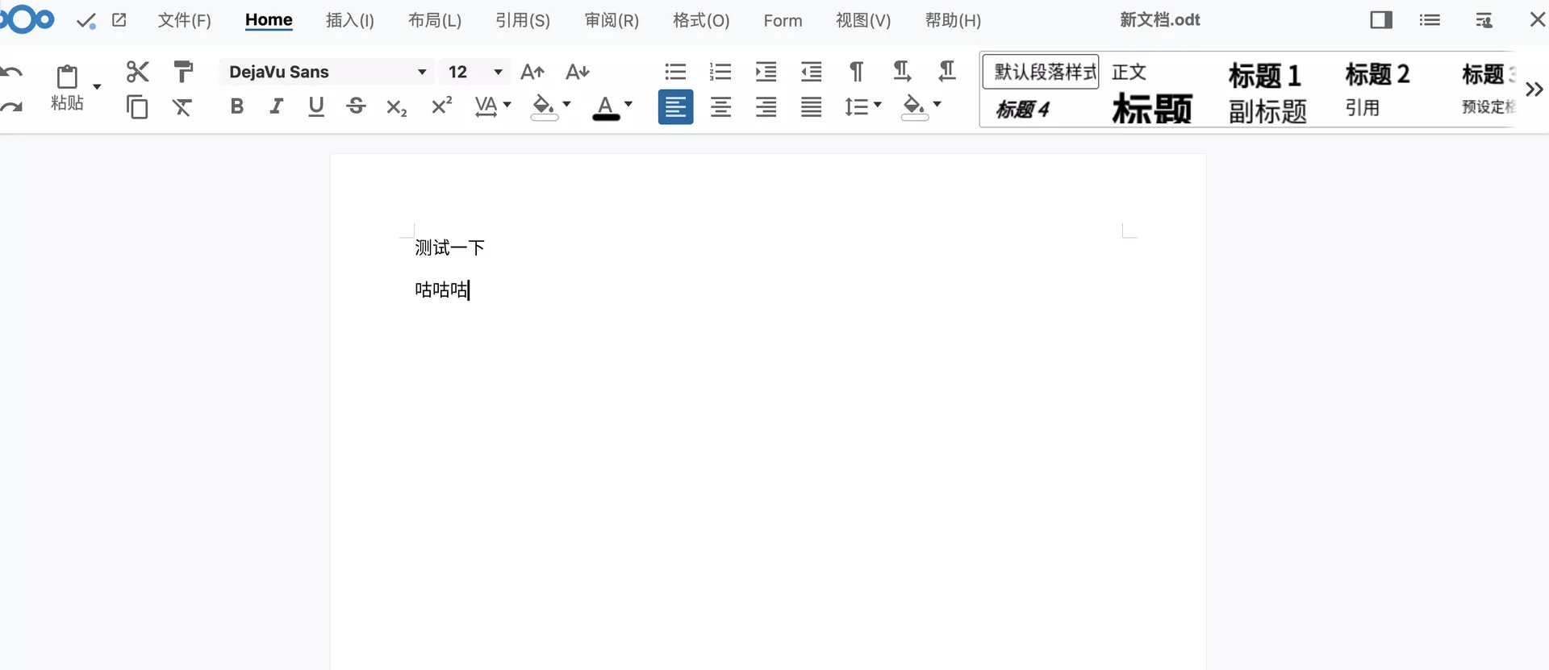Open the 视图(V) tab
1549x670 pixels.
click(x=863, y=20)
